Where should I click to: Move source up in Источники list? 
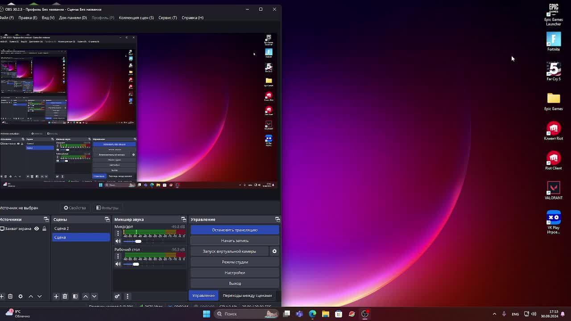pos(31,296)
